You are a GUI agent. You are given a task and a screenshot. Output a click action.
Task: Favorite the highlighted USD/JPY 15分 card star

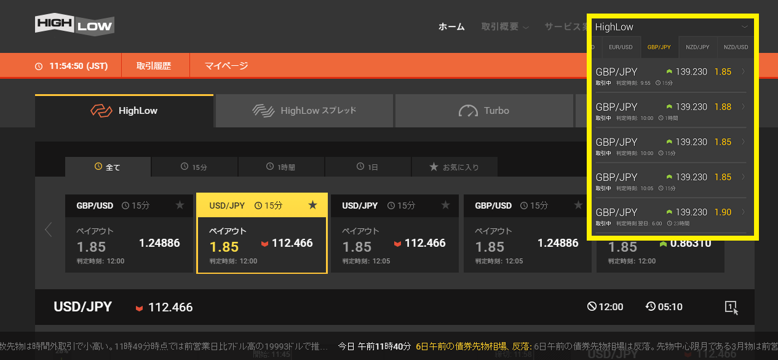click(312, 205)
